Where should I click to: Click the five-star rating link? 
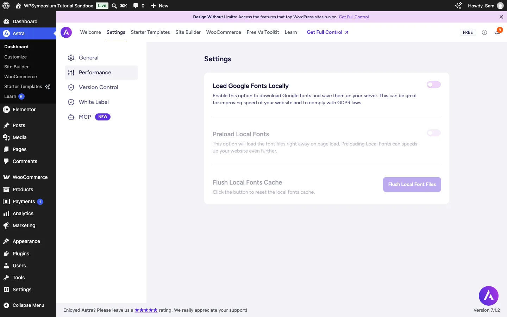pyautogui.click(x=146, y=310)
